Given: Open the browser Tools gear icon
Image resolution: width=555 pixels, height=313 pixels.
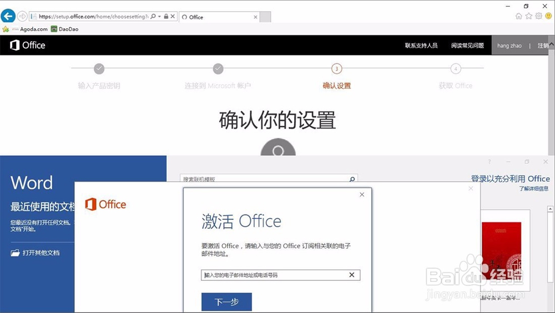Looking at the screenshot, I should tap(538, 16).
